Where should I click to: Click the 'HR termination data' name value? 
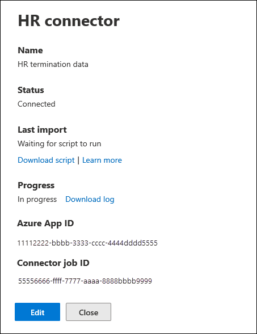pos(53,64)
